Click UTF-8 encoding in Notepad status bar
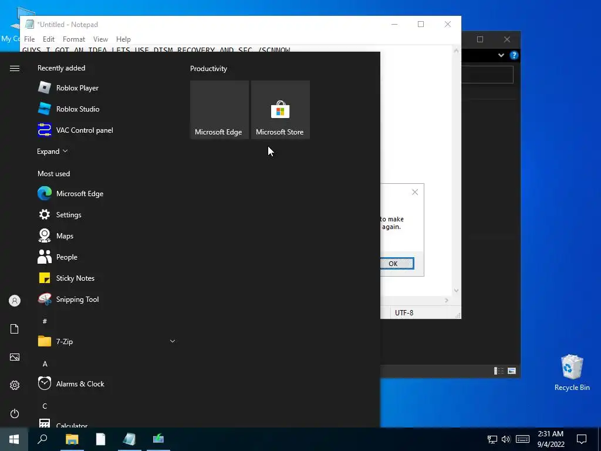Viewport: 601px width, 451px height. pos(404,312)
